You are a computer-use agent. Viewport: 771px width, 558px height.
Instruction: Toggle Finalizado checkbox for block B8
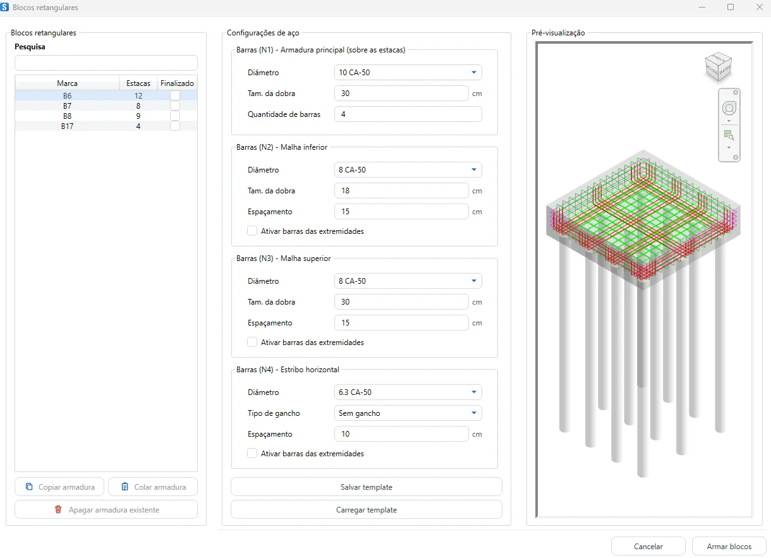coord(175,116)
